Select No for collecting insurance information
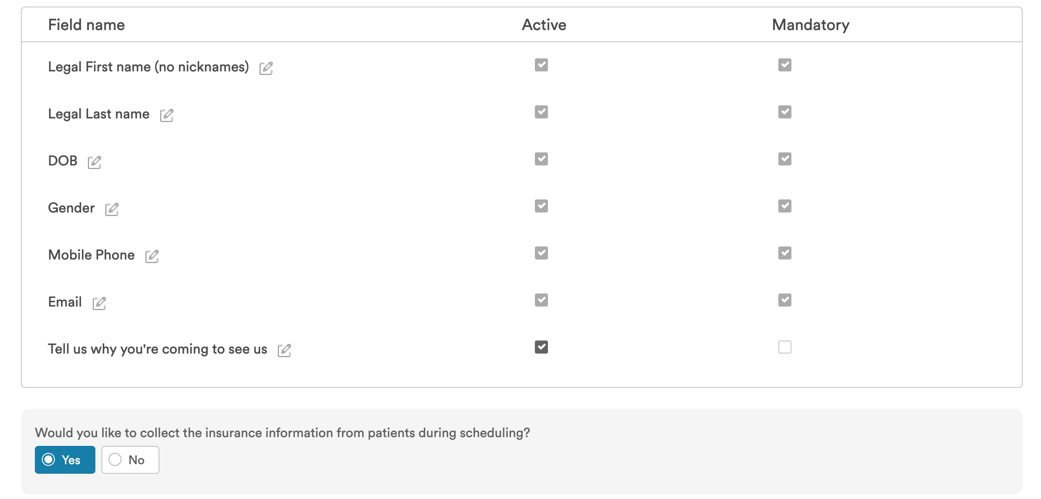This screenshot has height=499, width=1041. tap(130, 460)
